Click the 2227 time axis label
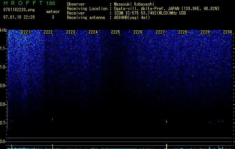The height and width of the screenshot is (149, 235). 160,32
